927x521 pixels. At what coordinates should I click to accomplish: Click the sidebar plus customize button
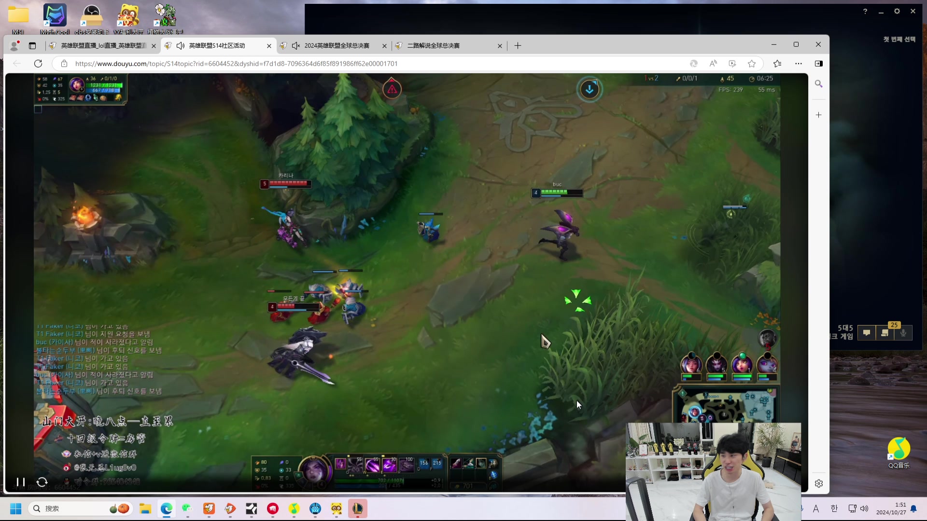pos(819,115)
